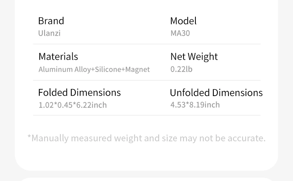
Task: Click the divider line under the Materials row
Action: point(146,80)
